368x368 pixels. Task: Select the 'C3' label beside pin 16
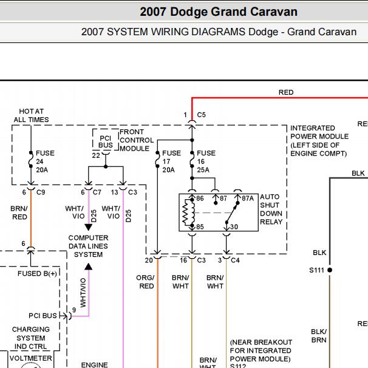[x=201, y=260]
